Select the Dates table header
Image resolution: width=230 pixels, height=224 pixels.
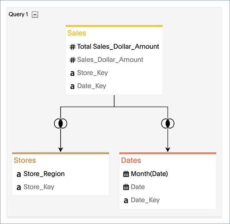pos(131,160)
